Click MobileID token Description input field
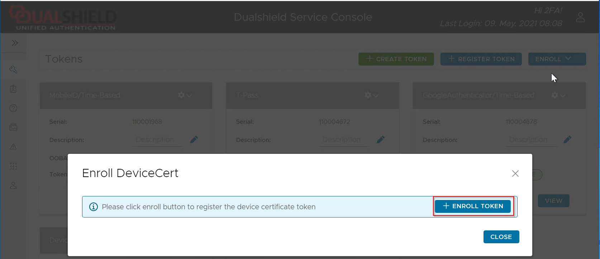The width and height of the screenshot is (600, 259). click(158, 140)
